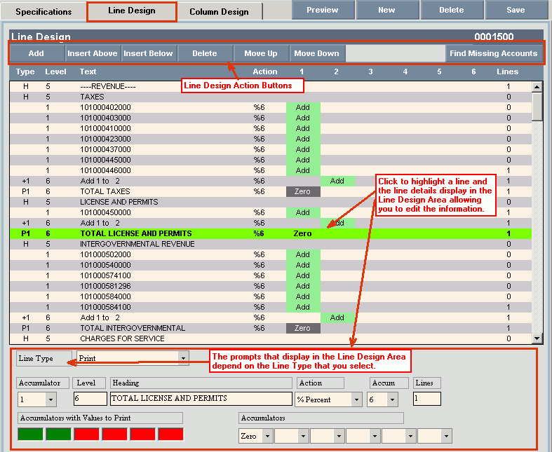Screen dimensions: 552x452
Task: Open the Action percent dropdown
Action: [x=357, y=399]
